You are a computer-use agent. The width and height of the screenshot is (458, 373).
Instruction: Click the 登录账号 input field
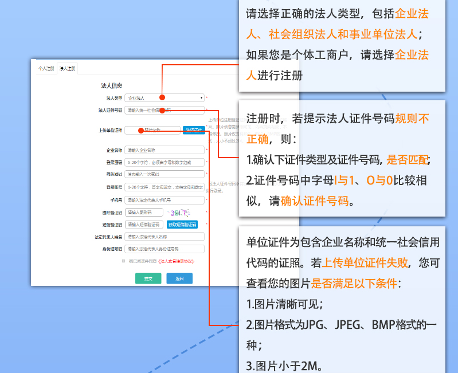click(165, 187)
